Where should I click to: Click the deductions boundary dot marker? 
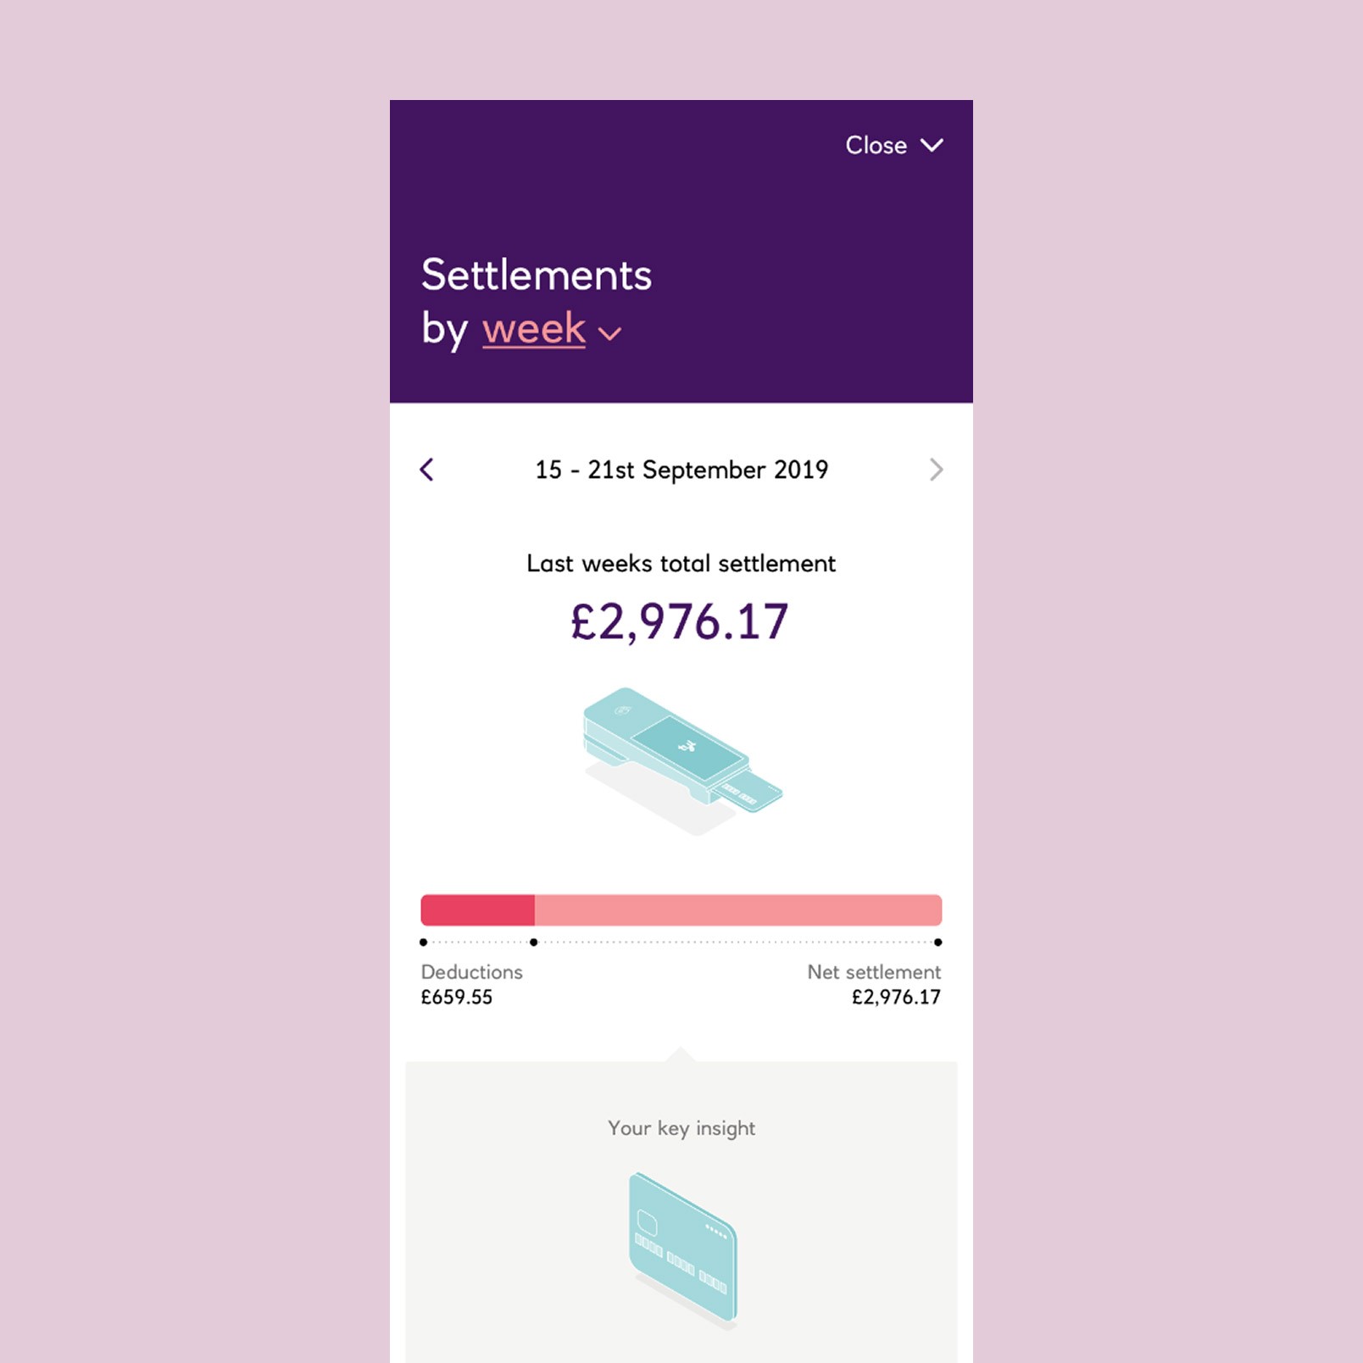533,943
